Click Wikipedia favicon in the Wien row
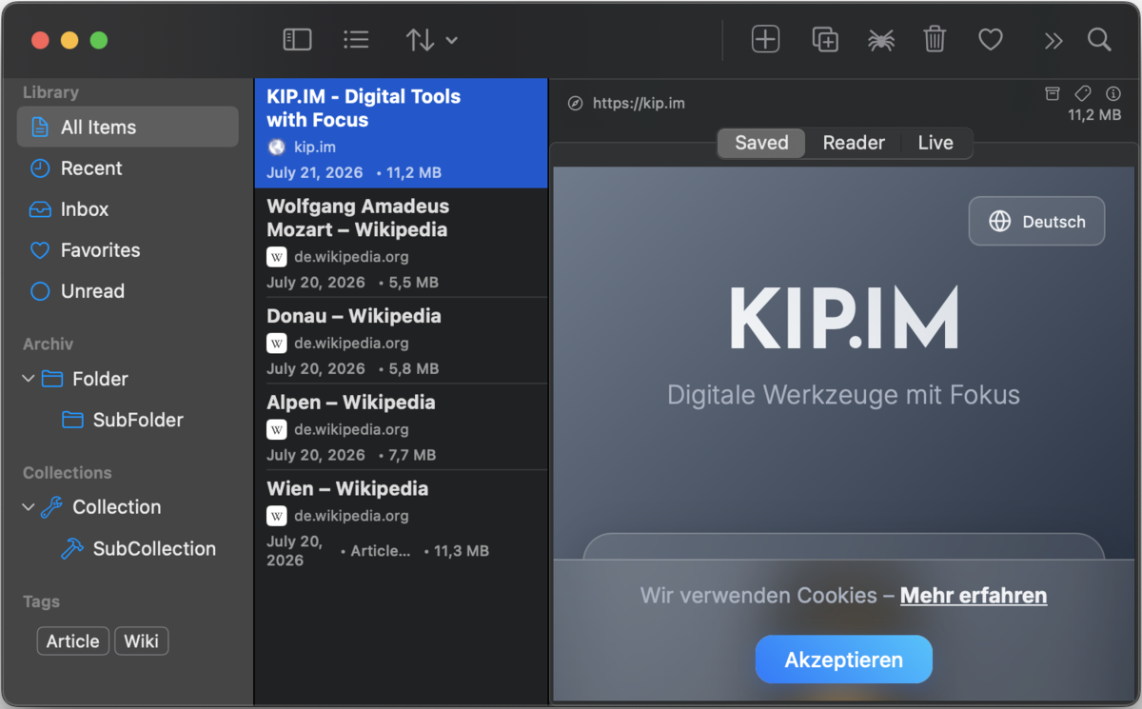Image resolution: width=1142 pixels, height=709 pixels. (x=276, y=517)
